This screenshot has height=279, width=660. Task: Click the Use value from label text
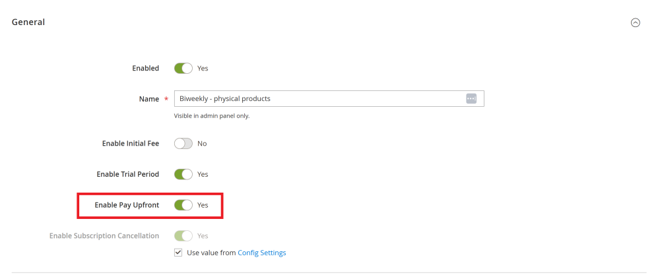211,253
